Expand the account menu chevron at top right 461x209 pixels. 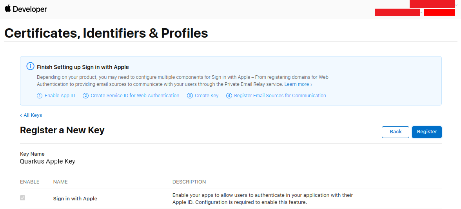[x=456, y=4]
